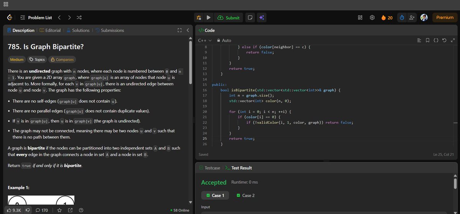View the streak flame counter showing 20
Image resolution: width=460 pixels, height=214 pixels.
pyautogui.click(x=387, y=18)
